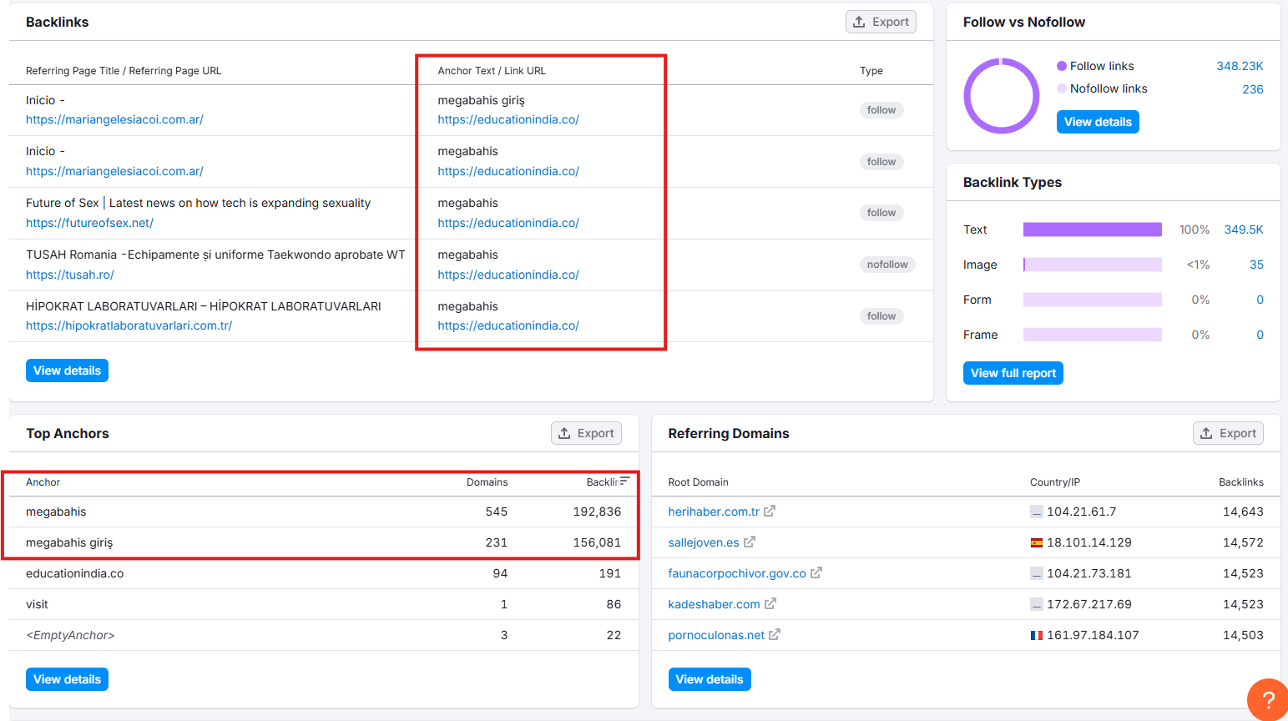Click the 236 nofollow links count
This screenshot has height=721, width=1288.
point(1253,89)
